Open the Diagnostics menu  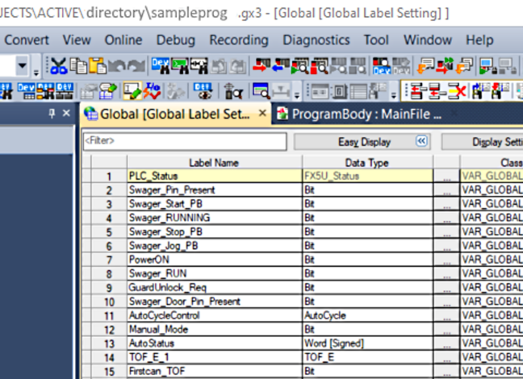316,40
